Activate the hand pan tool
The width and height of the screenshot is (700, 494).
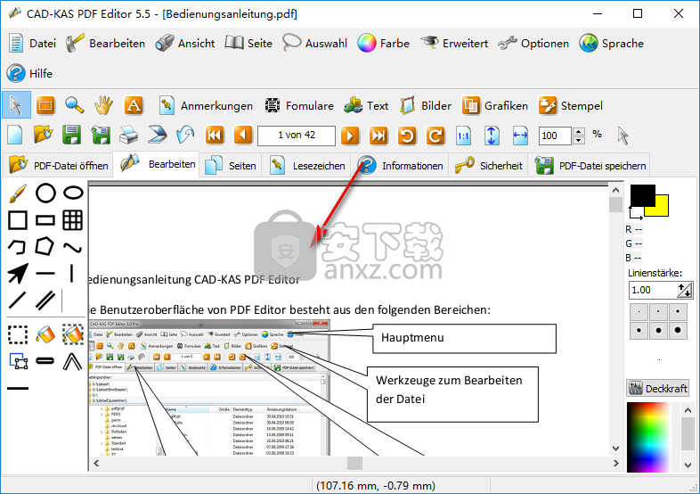103,105
